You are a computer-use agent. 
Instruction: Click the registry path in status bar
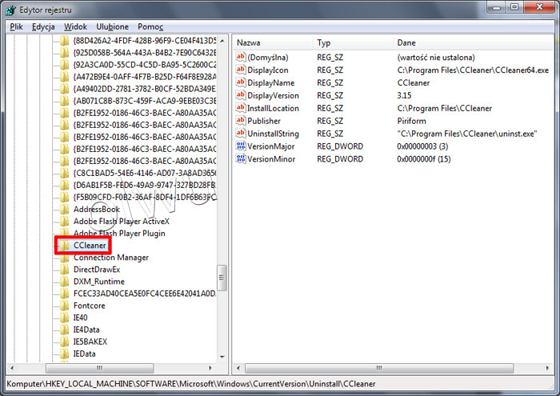click(x=191, y=384)
